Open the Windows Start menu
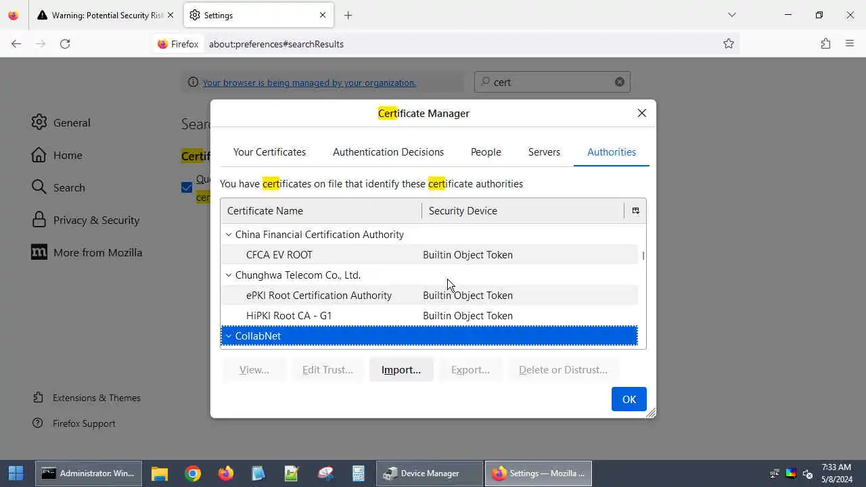 [x=16, y=473]
